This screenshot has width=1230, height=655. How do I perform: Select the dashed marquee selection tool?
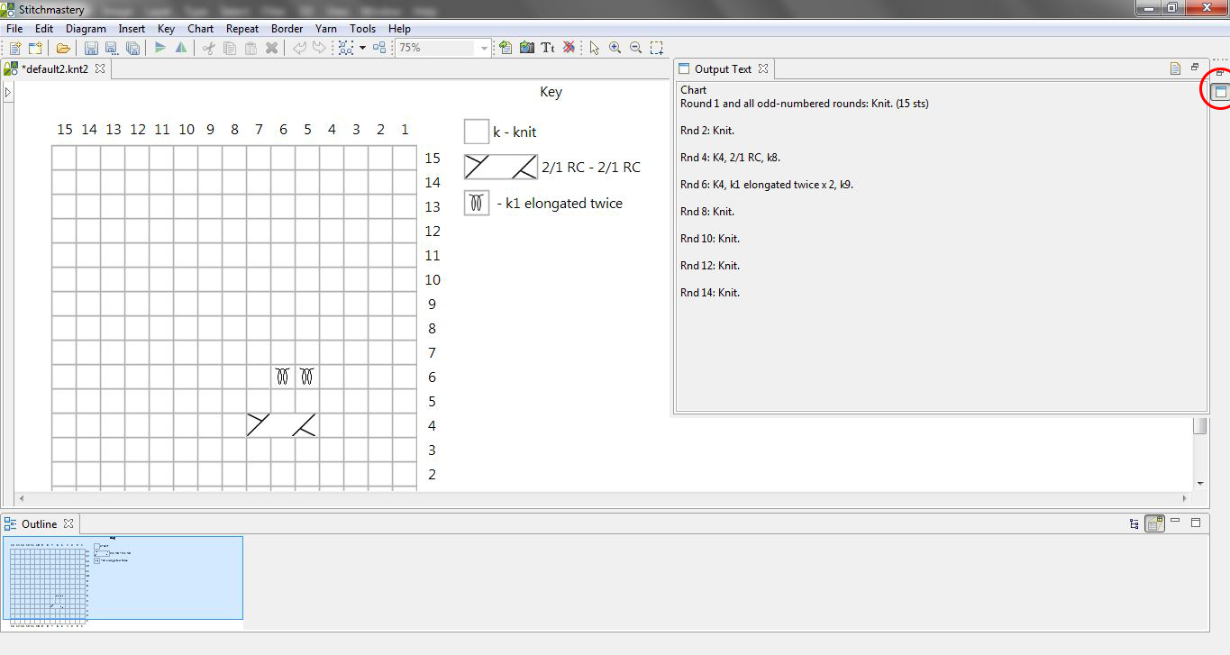(x=658, y=48)
